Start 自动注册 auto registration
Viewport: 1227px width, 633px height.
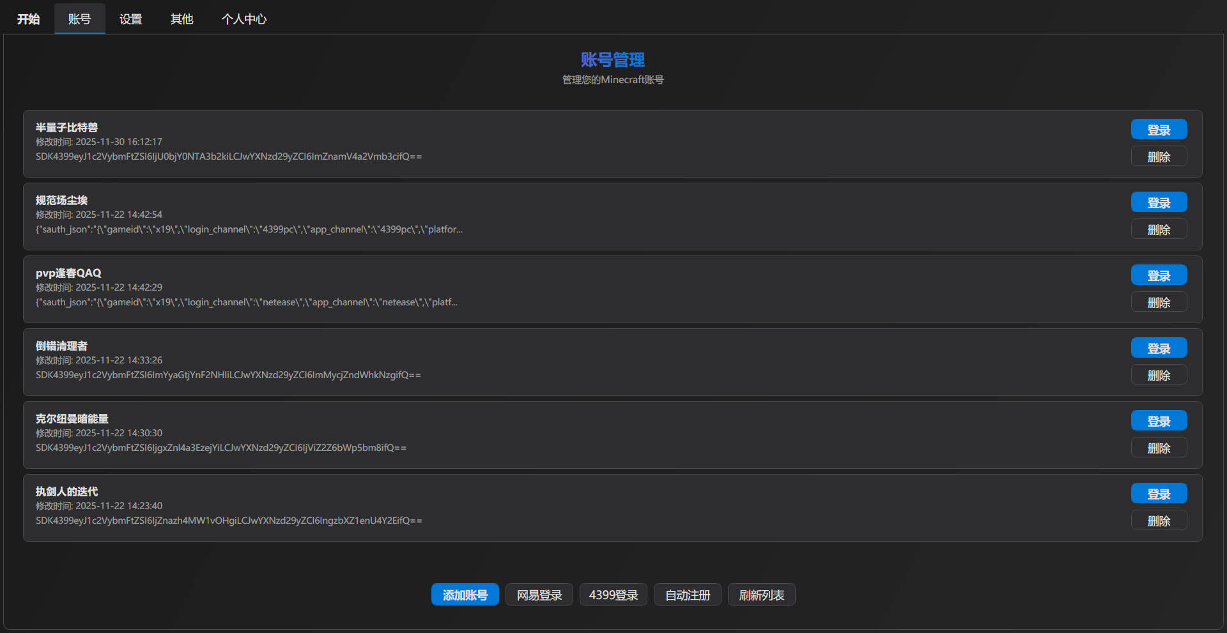pyautogui.click(x=687, y=595)
